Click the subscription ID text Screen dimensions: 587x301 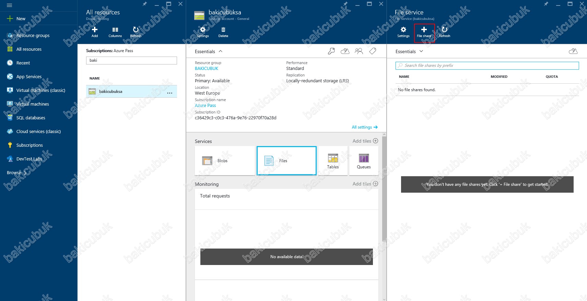click(236, 118)
